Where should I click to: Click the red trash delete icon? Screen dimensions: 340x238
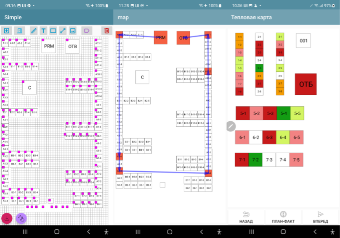coord(106,31)
